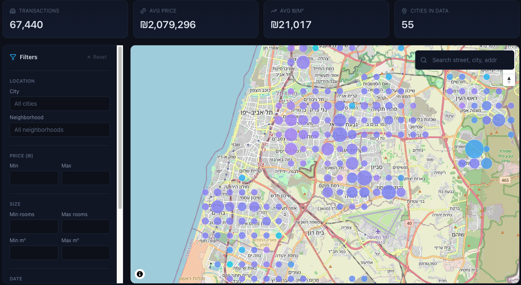Click the magnifier icon in map search
The width and height of the screenshot is (521, 285).
[x=424, y=60]
